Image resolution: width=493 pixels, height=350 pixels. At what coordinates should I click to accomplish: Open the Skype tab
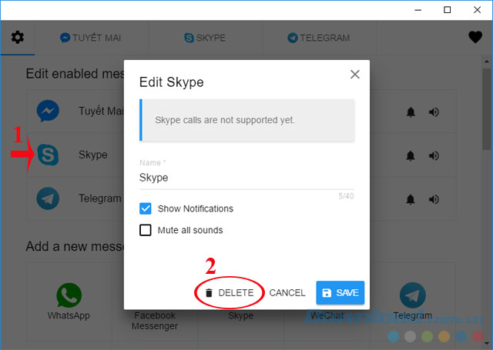(204, 38)
